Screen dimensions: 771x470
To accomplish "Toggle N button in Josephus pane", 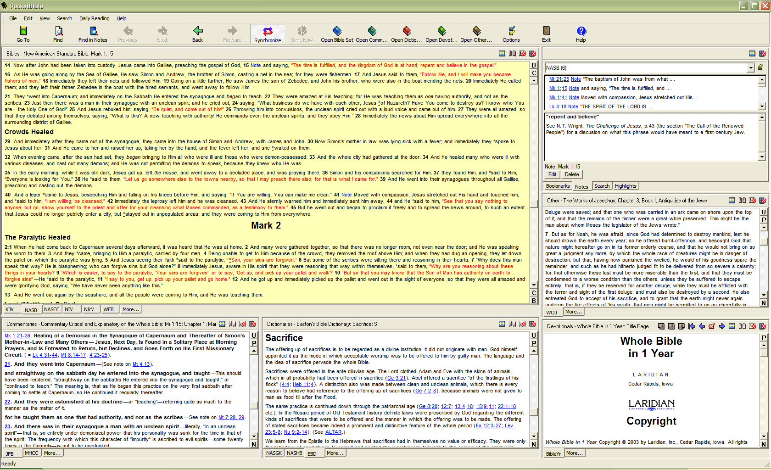I will click(764, 303).
